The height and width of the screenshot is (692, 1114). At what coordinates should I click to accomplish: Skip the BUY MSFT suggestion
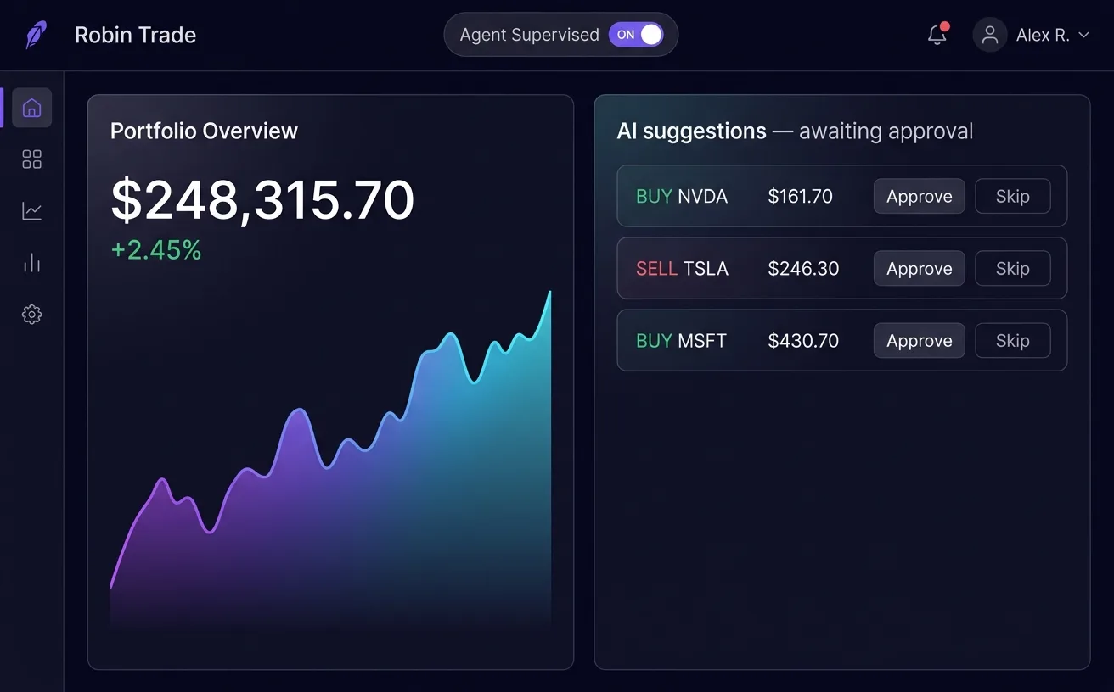(x=1013, y=340)
